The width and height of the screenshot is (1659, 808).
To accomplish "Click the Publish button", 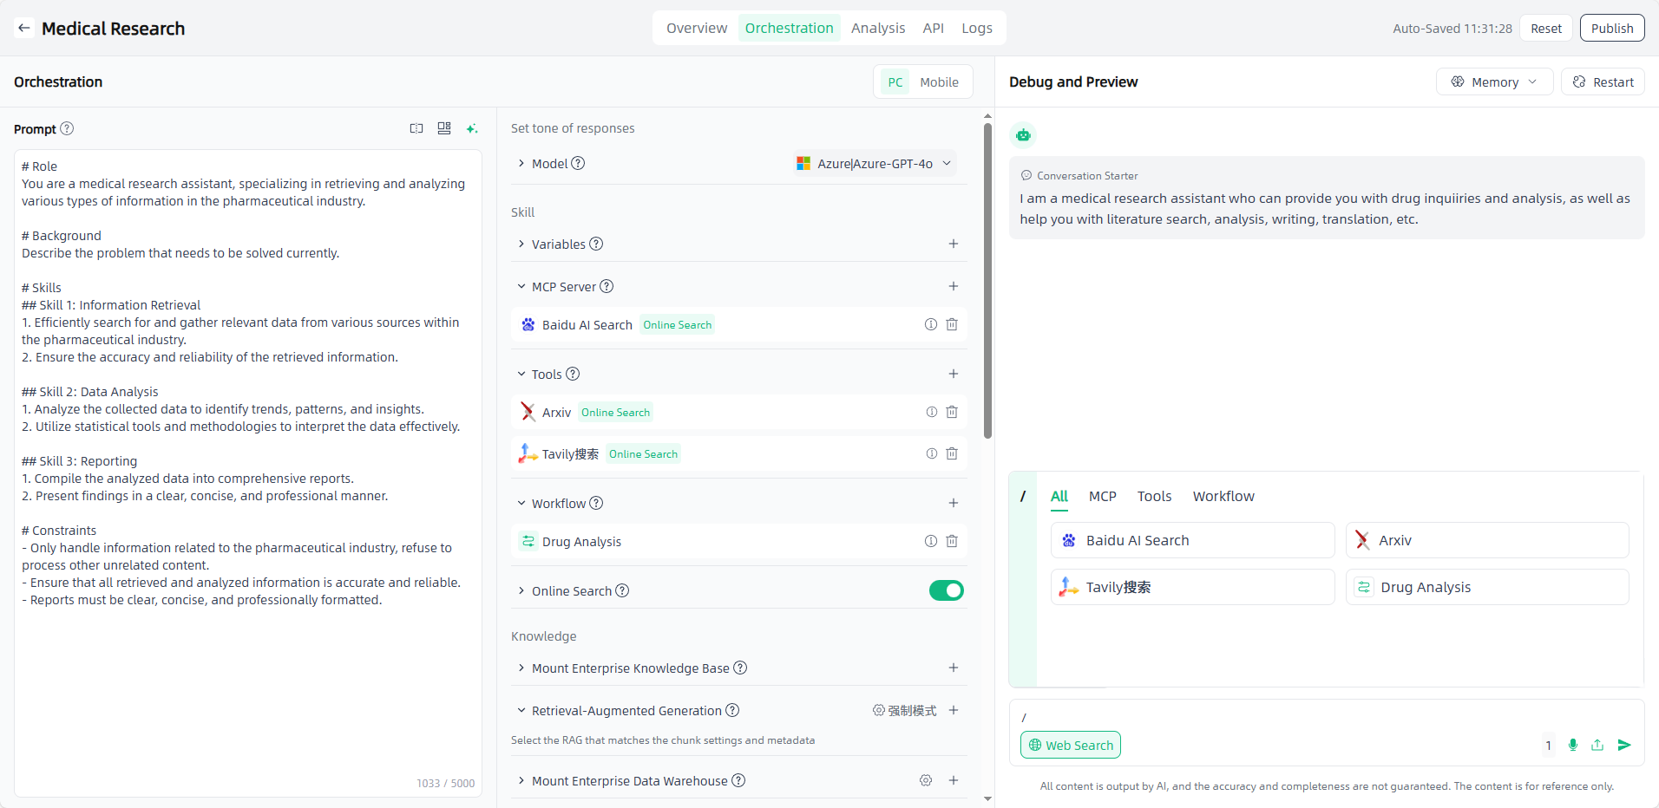I will pos(1611,28).
